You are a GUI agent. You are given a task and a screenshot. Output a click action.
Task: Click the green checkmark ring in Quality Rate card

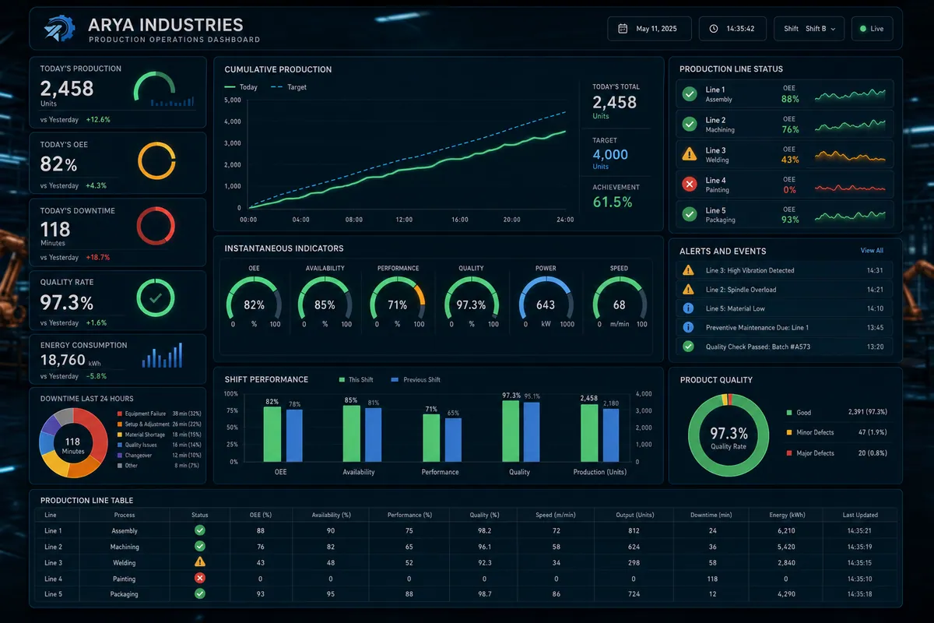[x=156, y=297]
